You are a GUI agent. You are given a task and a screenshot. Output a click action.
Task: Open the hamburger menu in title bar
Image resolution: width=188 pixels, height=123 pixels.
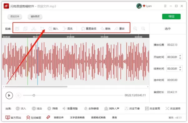click(x=165, y=6)
